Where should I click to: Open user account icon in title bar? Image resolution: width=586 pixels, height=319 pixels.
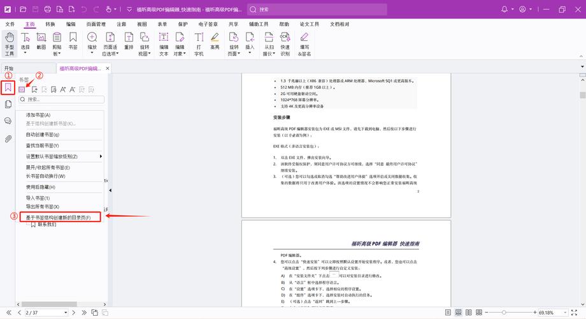click(x=522, y=10)
